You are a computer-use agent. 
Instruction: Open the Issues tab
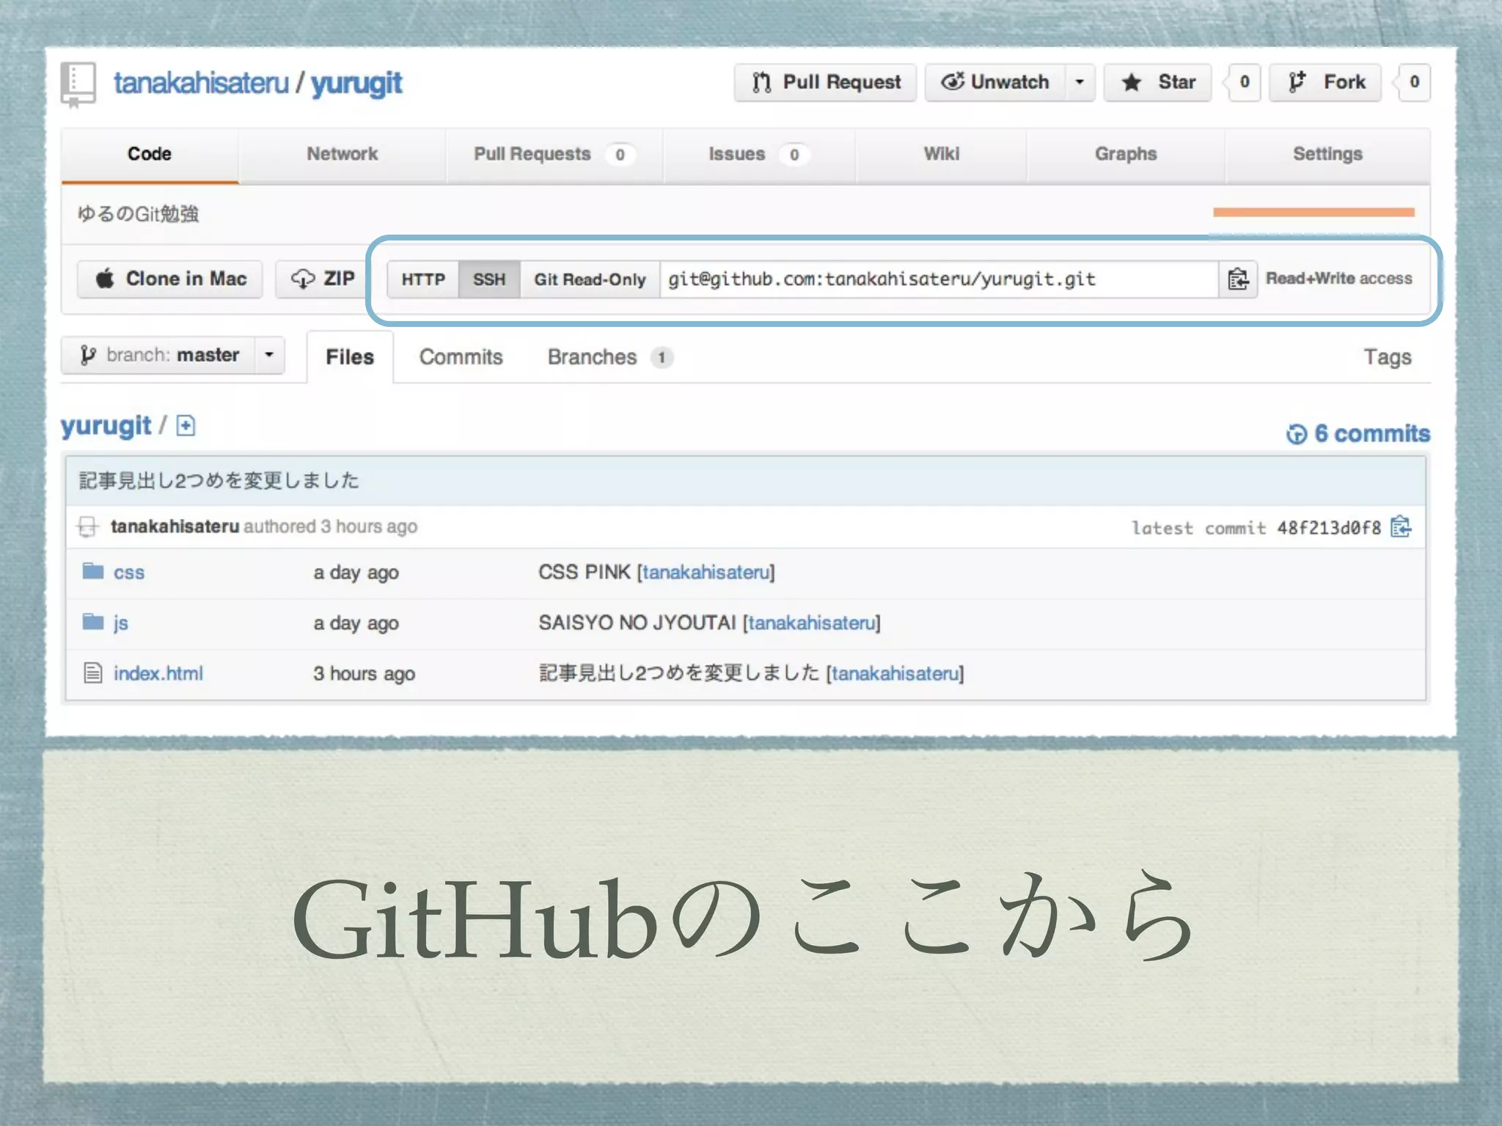click(x=758, y=154)
